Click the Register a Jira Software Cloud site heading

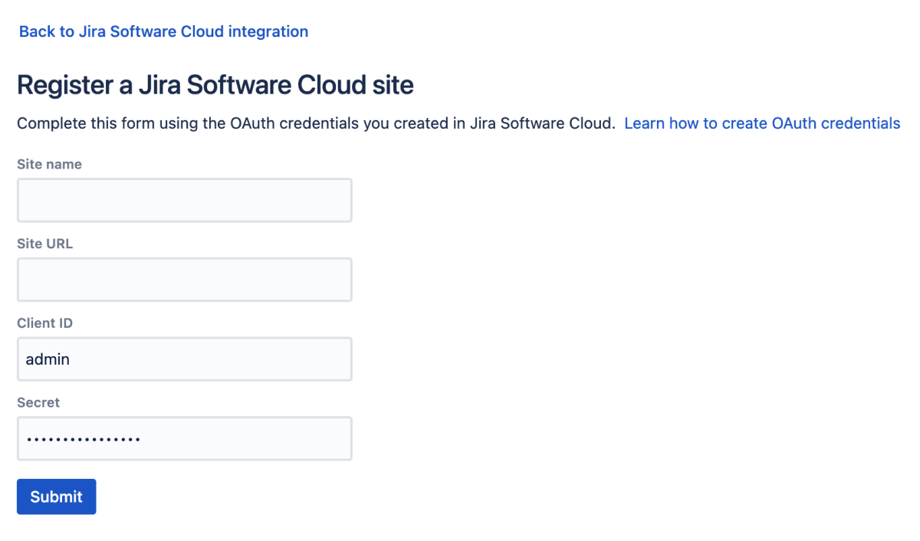pos(215,84)
